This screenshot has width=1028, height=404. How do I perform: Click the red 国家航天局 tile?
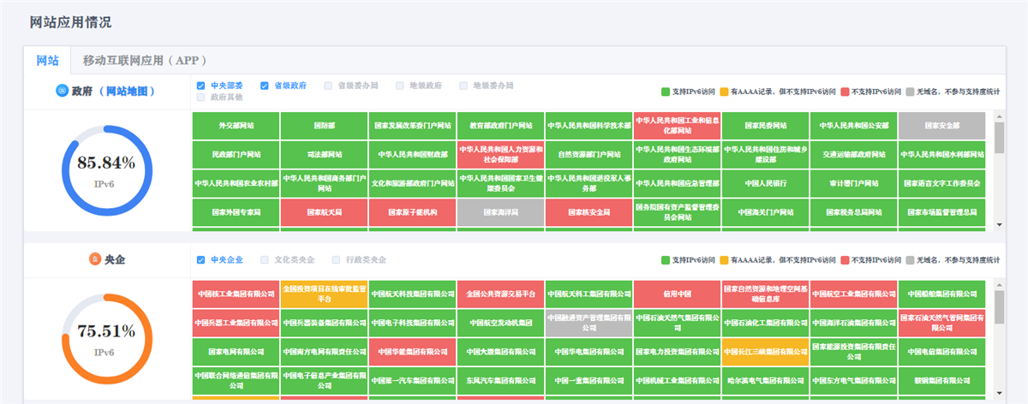tap(324, 211)
